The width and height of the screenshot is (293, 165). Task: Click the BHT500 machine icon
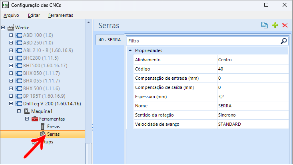pos(19,66)
